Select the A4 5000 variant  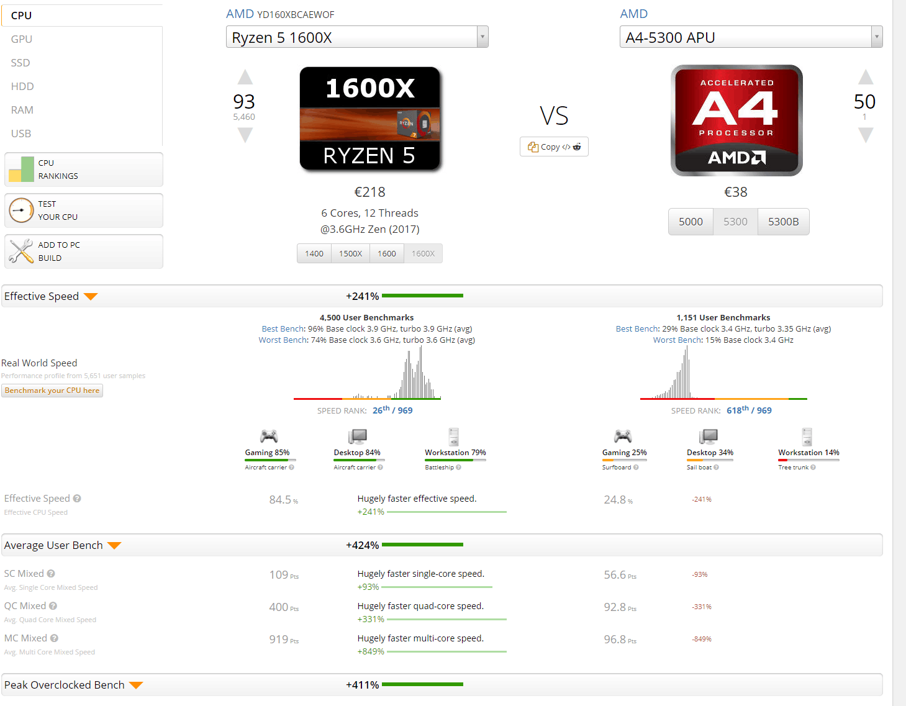pos(691,222)
